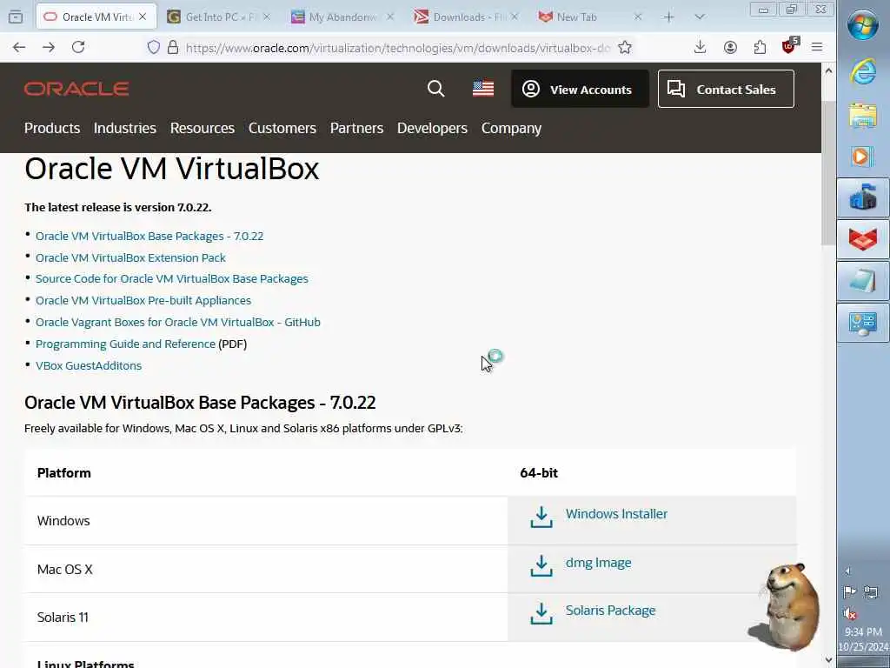The width and height of the screenshot is (890, 668).
Task: Open VirtualBox Base Packages 7.0.22 link
Action: [149, 236]
